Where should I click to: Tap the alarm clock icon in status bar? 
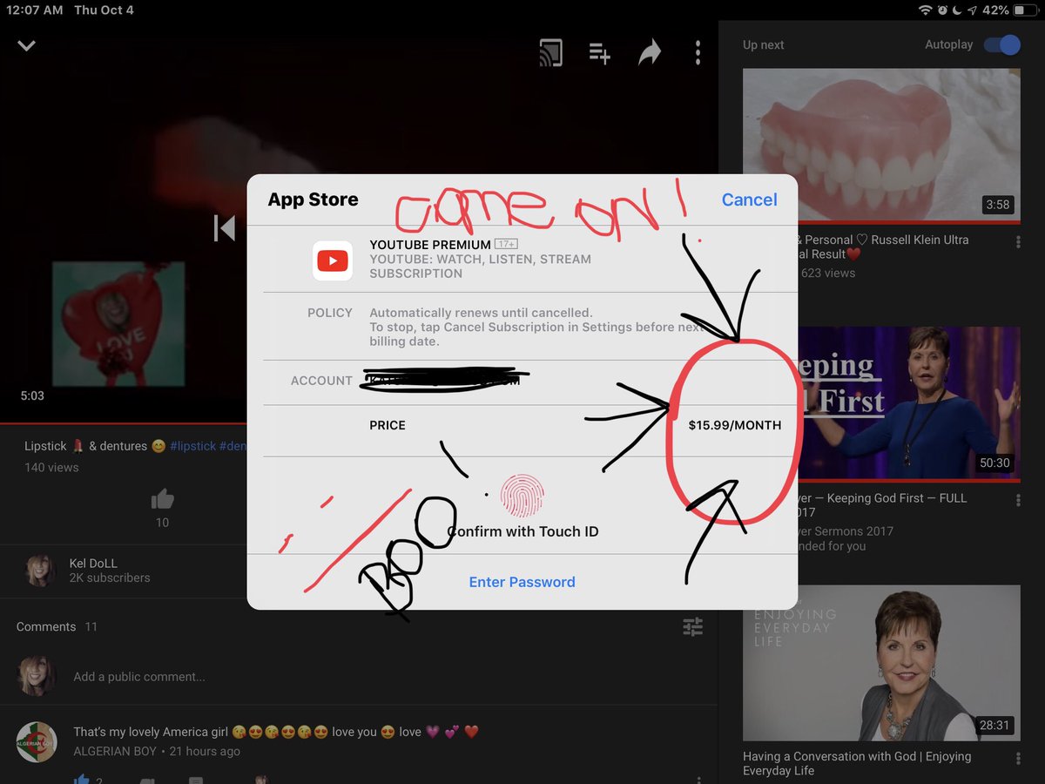click(943, 10)
